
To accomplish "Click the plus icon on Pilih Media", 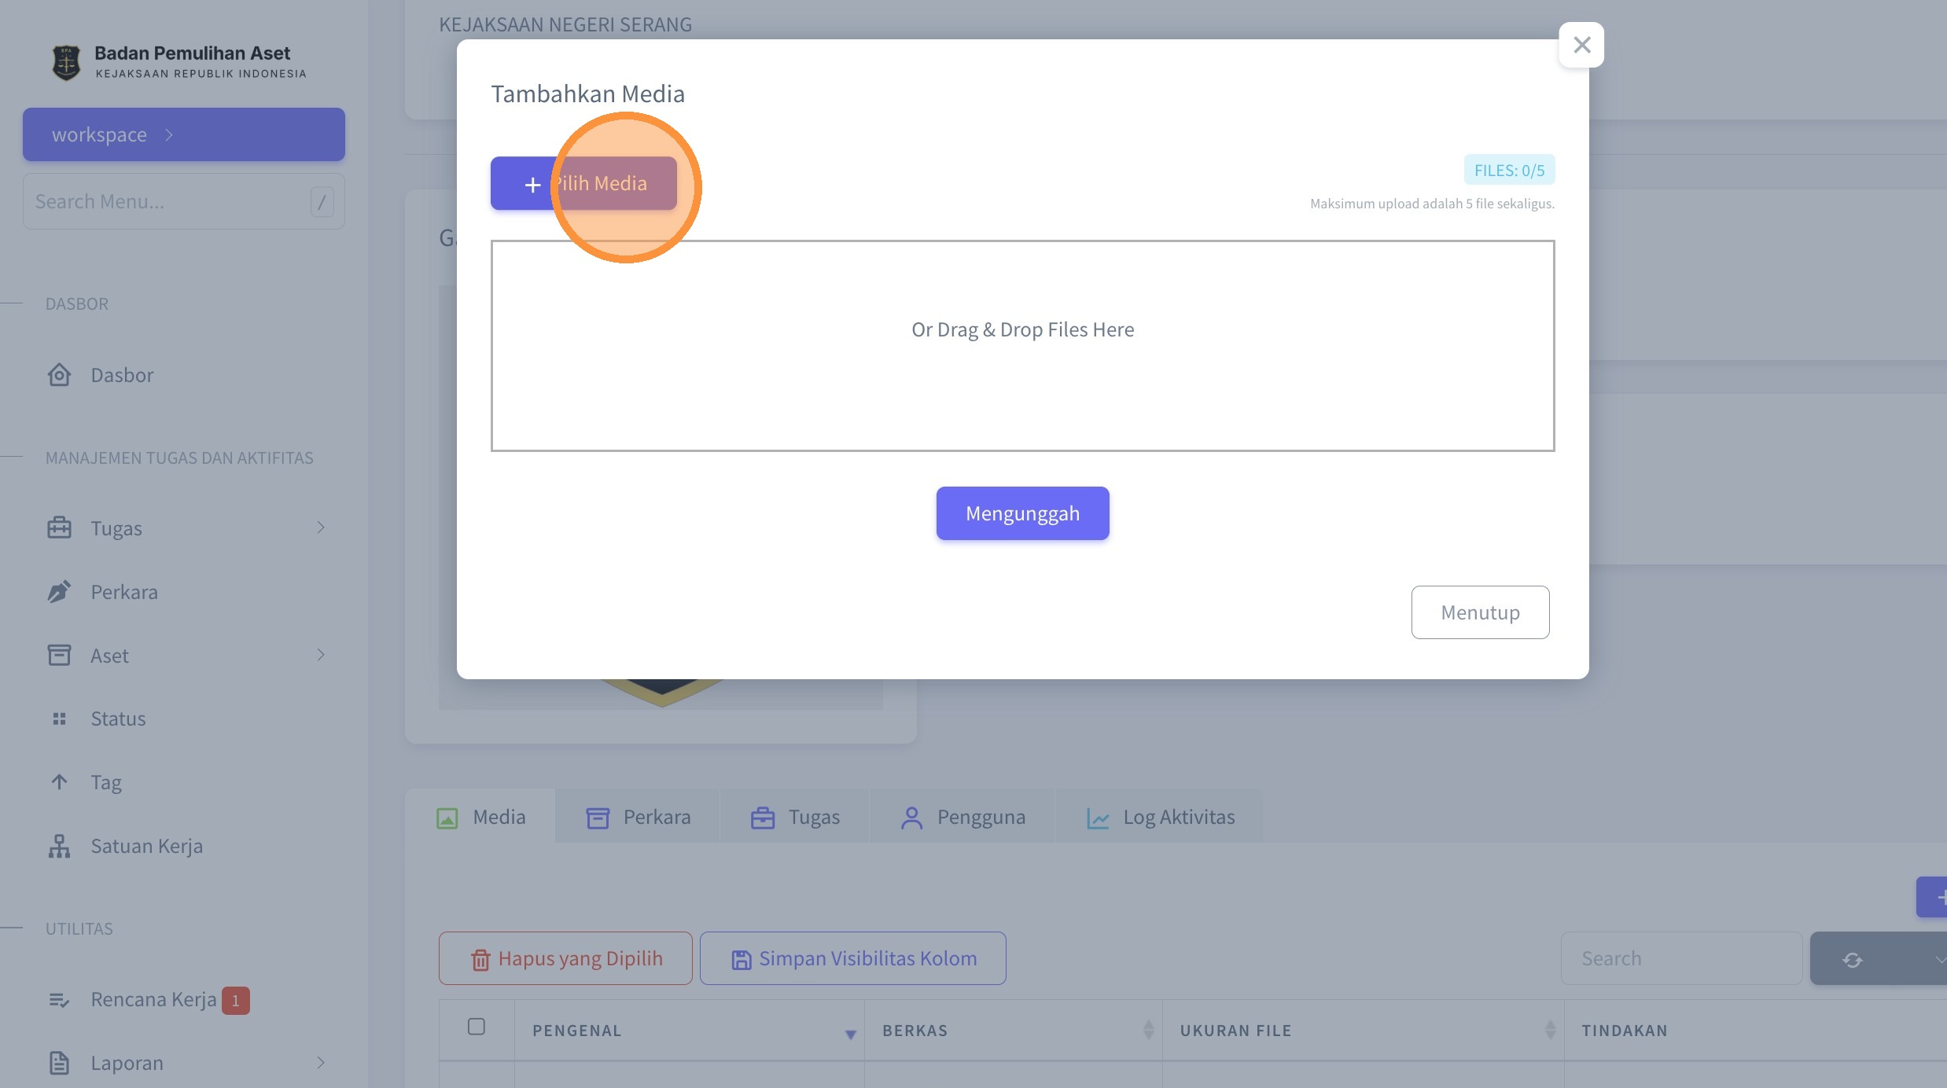I will point(532,185).
